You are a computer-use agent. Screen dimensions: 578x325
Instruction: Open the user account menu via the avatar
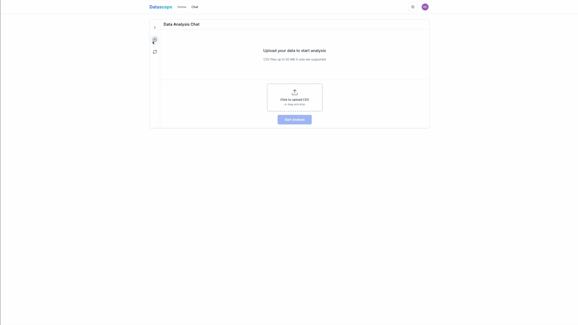click(x=425, y=7)
